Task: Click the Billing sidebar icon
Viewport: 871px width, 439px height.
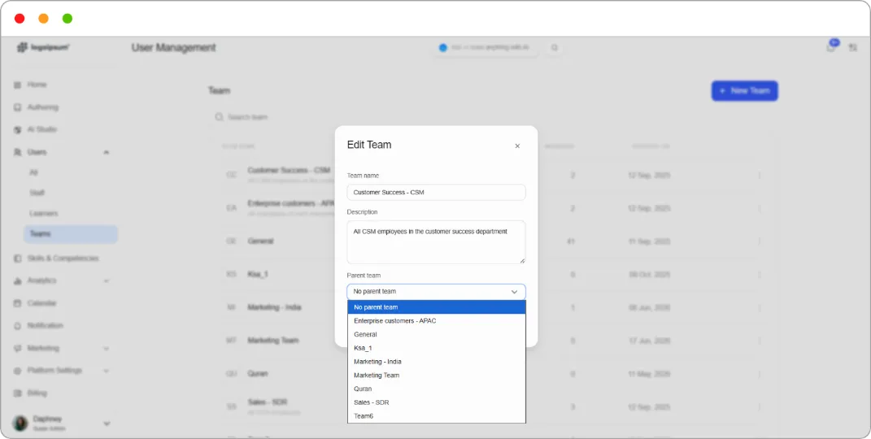Action: click(x=17, y=393)
